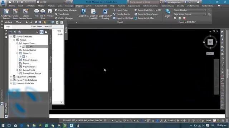Select Survey Points in the tree
The height and width of the screenshot is (128, 229).
coord(29,70)
